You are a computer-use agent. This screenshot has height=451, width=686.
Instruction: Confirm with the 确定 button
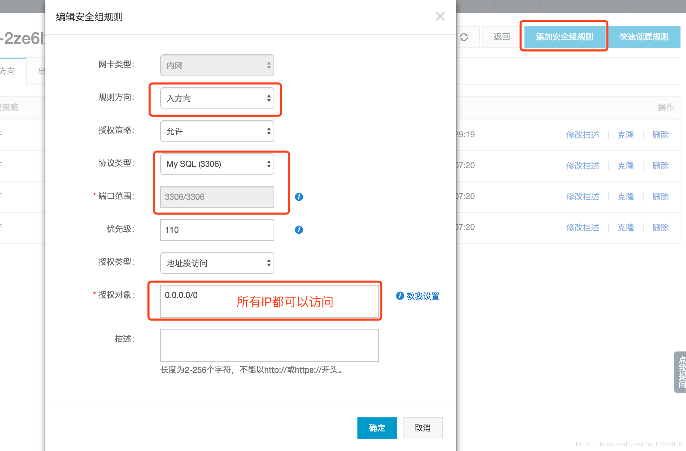tap(377, 428)
